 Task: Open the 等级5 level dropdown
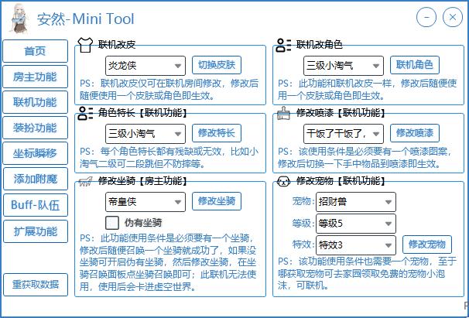pos(356,224)
